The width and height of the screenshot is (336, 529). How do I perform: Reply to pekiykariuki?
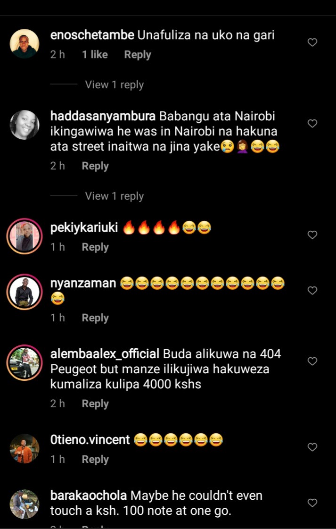pos(95,247)
